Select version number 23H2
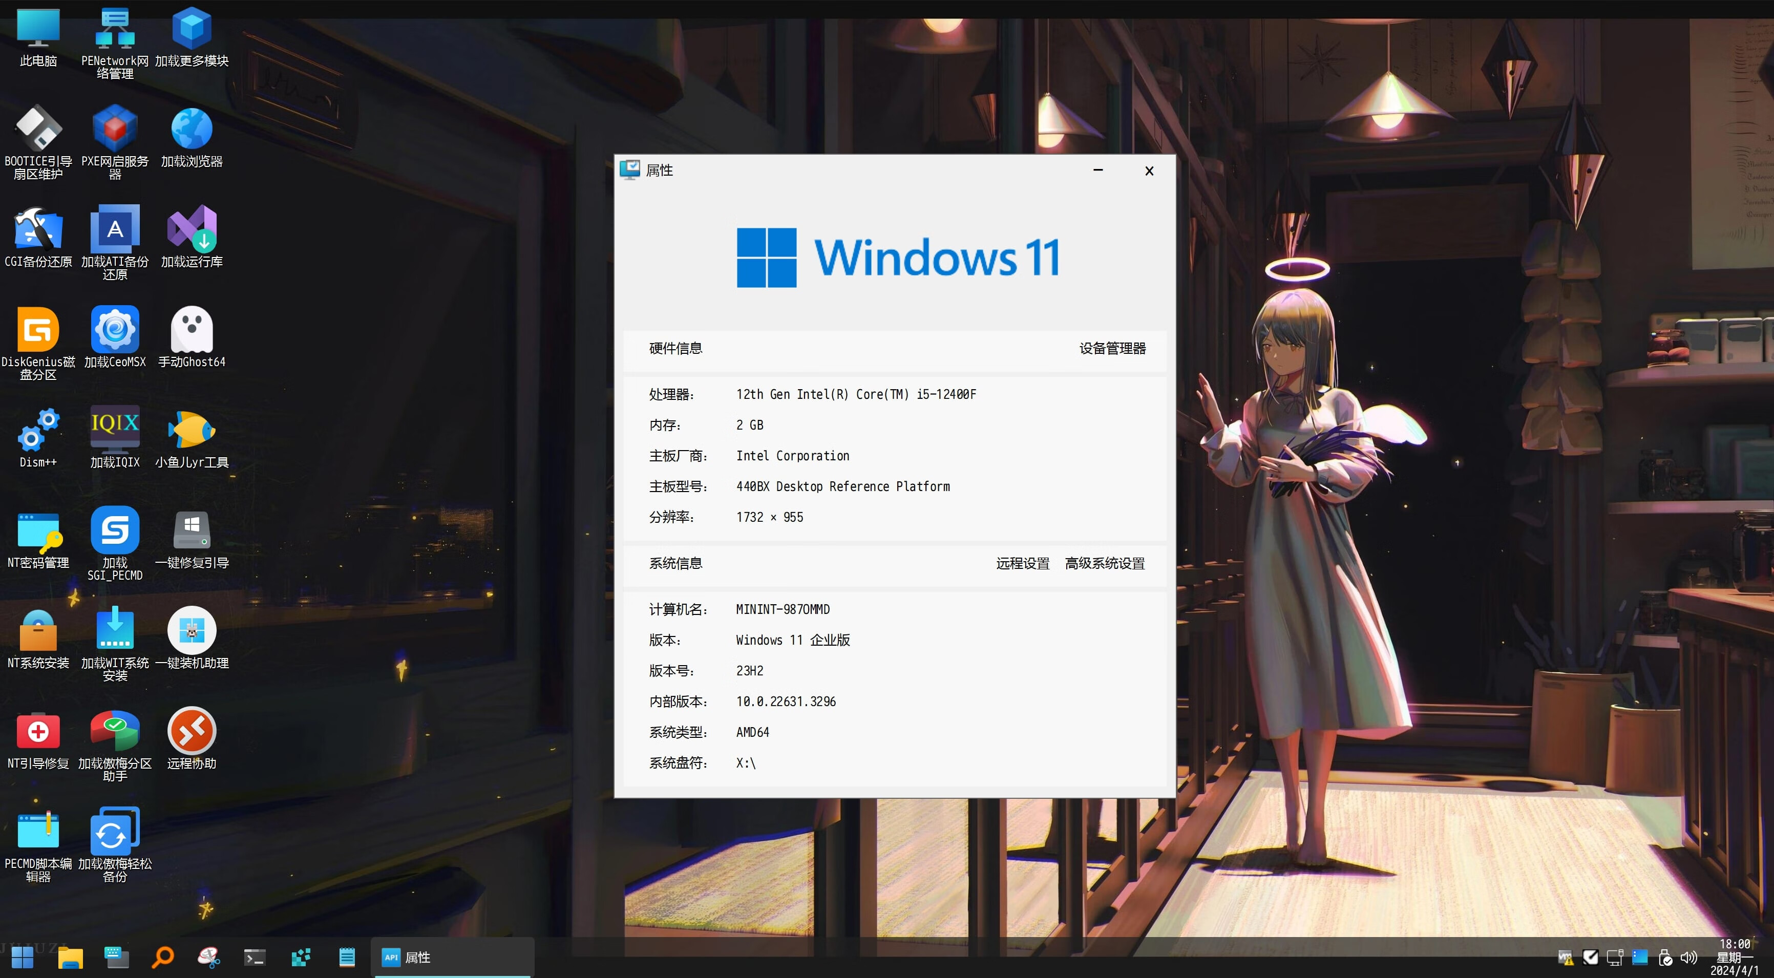Image resolution: width=1774 pixels, height=978 pixels. click(x=749, y=671)
